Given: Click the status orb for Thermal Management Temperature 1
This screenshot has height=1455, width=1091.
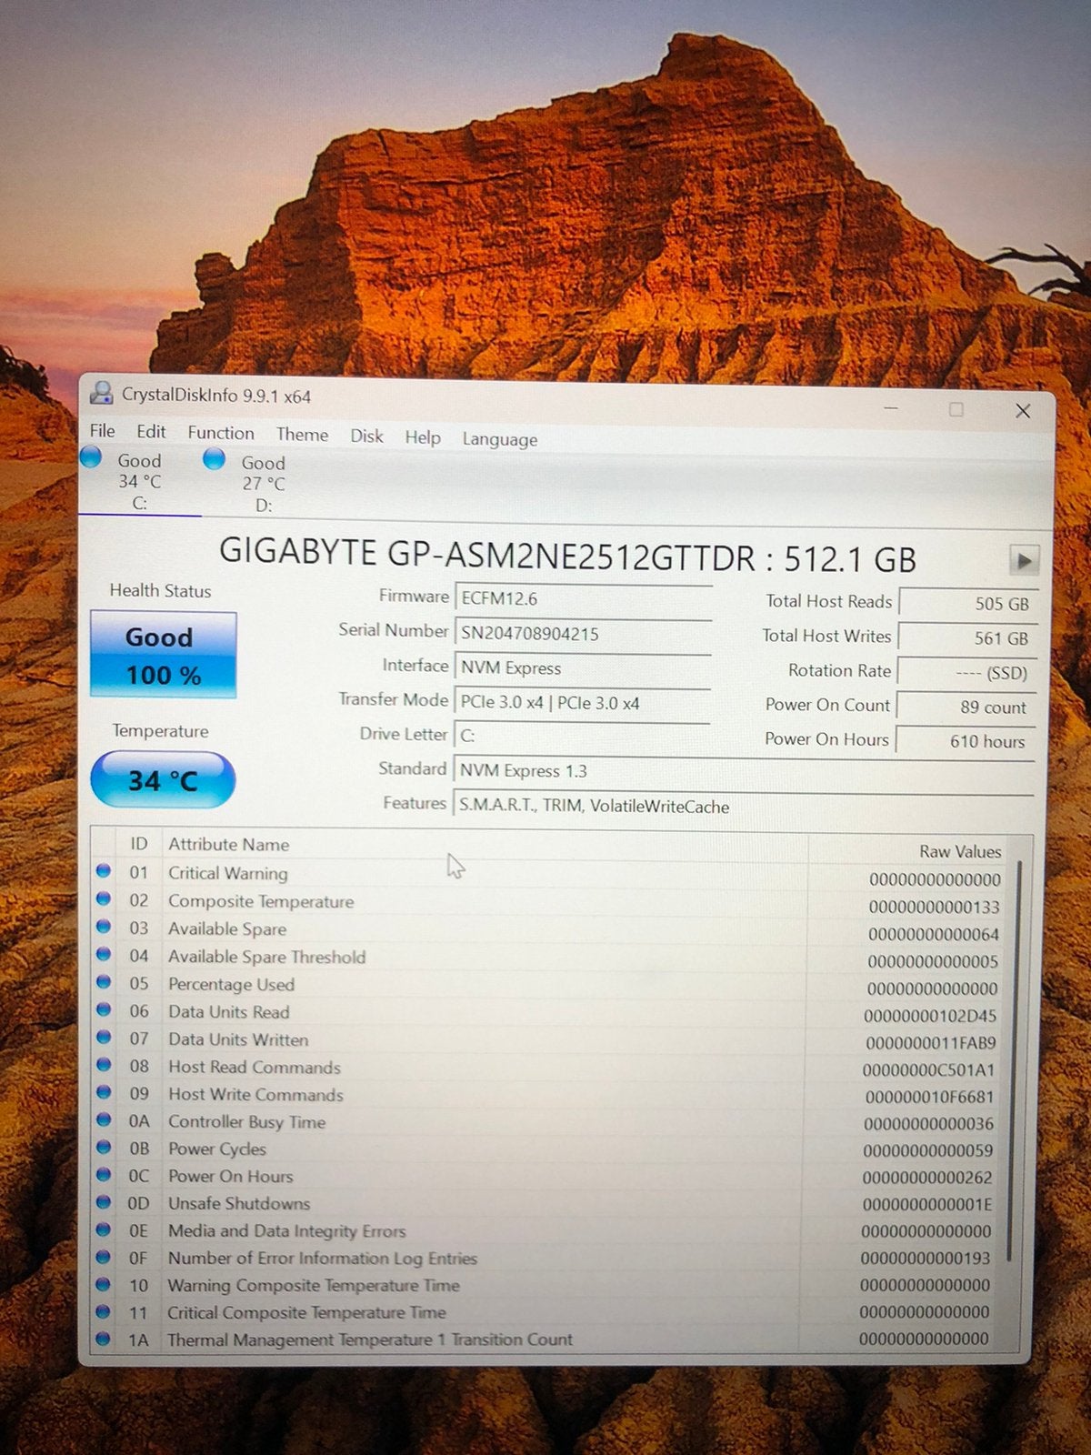Looking at the screenshot, I should [103, 1339].
